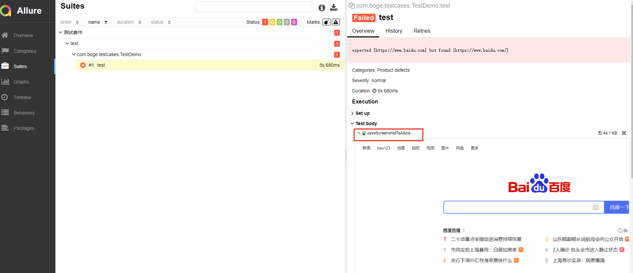
Task: Click the Failed status badge
Action: coord(364,18)
